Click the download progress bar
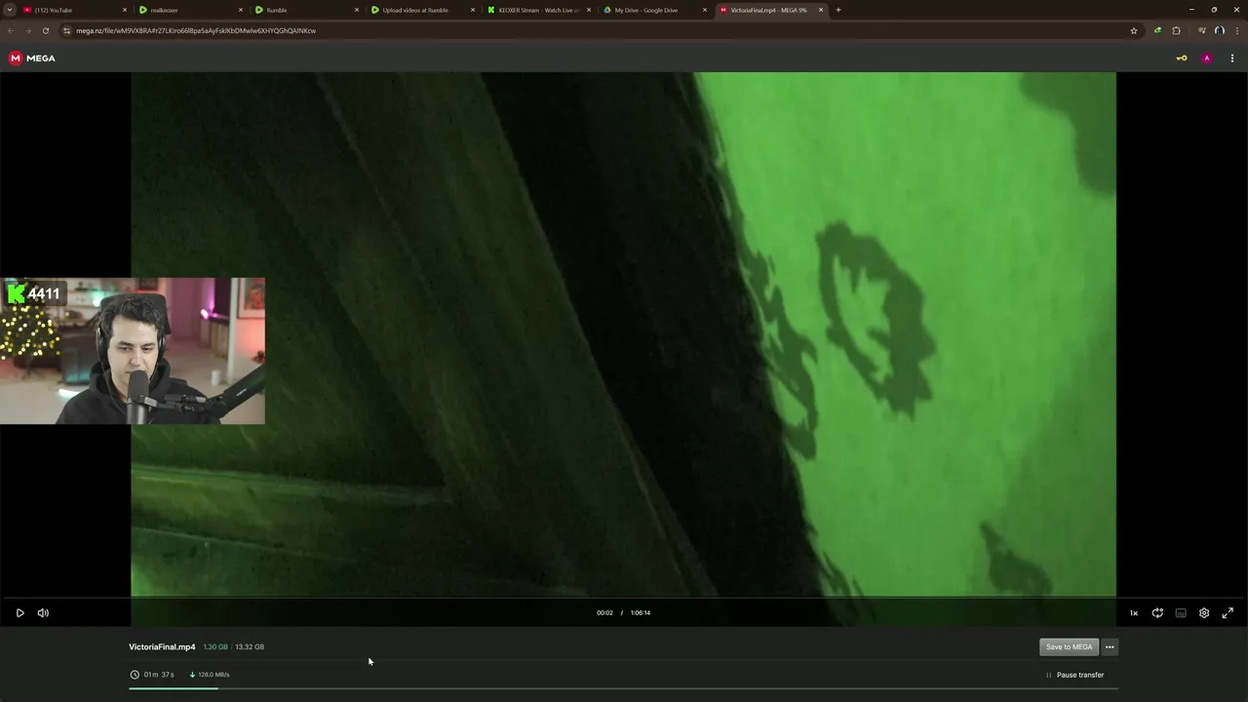 (x=623, y=689)
